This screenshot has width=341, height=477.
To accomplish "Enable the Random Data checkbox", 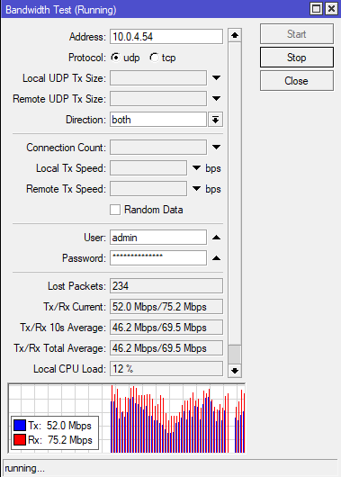I will click(x=115, y=210).
